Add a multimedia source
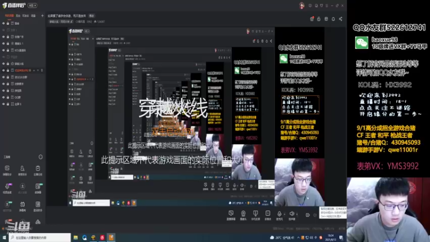Screen dimensions: 430x242 click(268, 215)
